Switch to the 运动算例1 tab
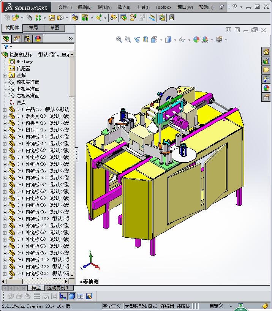The image size is (272, 311). 59,287
